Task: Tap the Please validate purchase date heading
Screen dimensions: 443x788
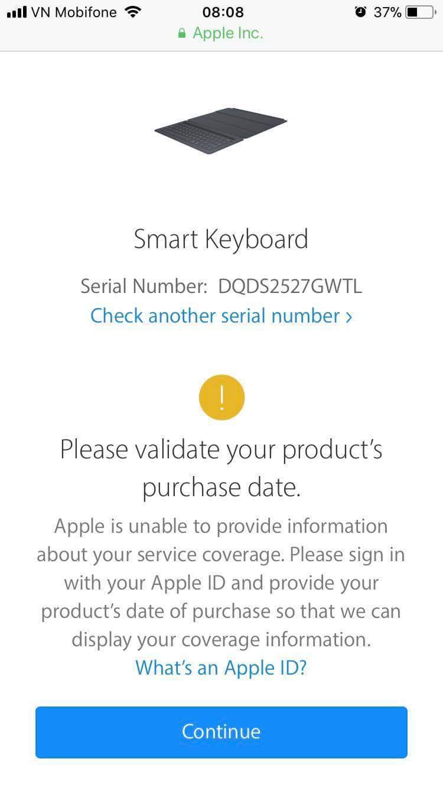Action: (x=221, y=468)
